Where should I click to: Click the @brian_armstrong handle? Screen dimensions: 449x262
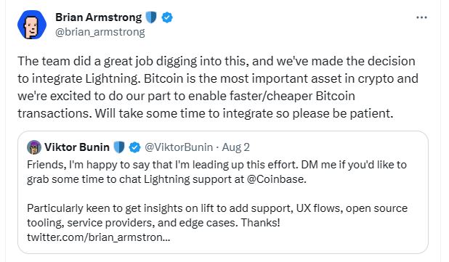coord(100,32)
